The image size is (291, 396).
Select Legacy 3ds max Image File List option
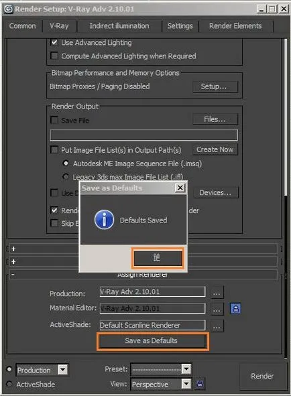tap(66, 176)
